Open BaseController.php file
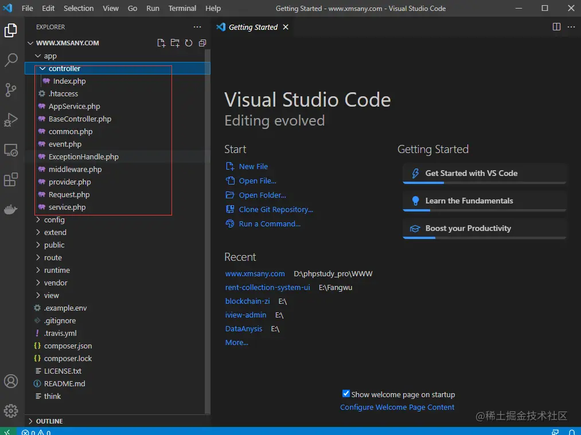The width and height of the screenshot is (581, 435). point(80,119)
